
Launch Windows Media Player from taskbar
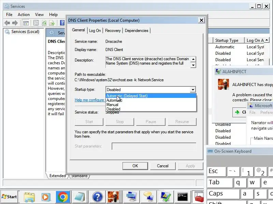[46, 197]
